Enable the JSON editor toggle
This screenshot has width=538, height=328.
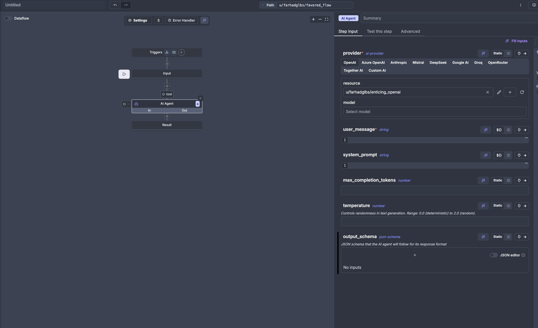[x=493, y=255]
